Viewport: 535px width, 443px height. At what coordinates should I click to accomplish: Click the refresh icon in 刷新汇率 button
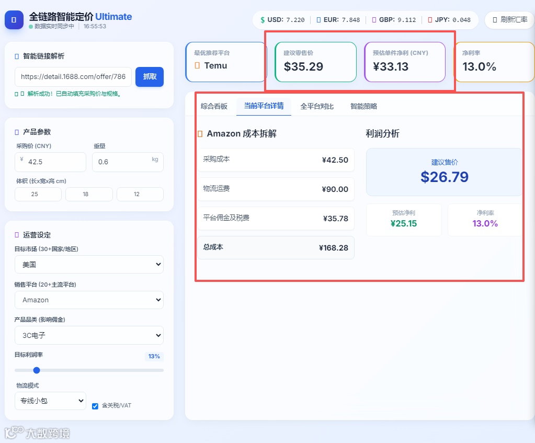(x=495, y=20)
